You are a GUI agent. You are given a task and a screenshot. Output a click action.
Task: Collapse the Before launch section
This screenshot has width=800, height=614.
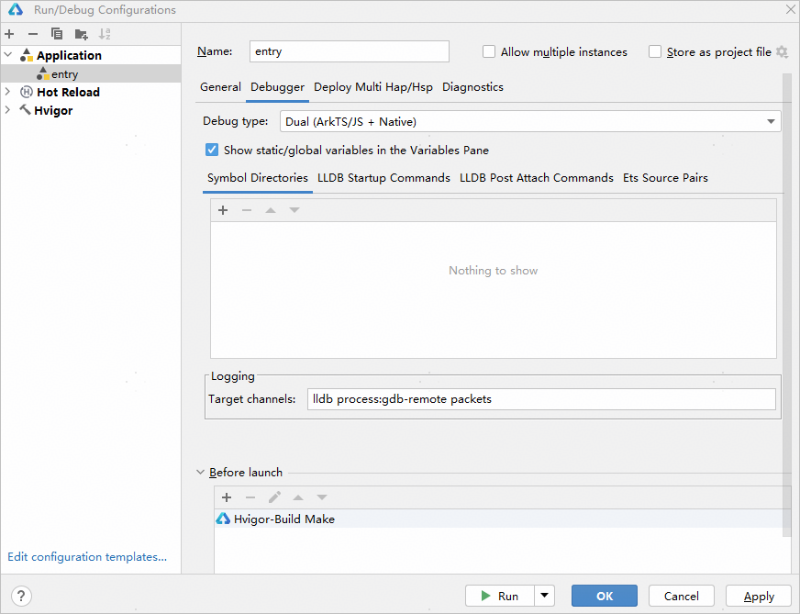coord(201,473)
